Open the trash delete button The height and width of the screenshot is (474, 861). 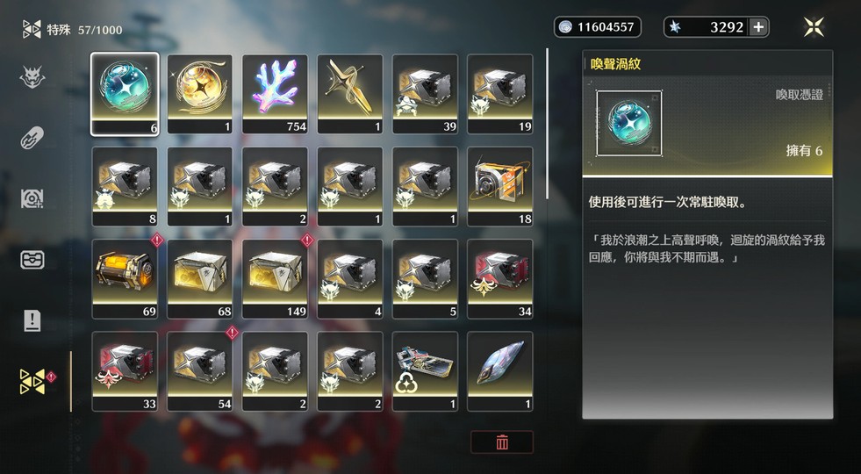[502, 442]
